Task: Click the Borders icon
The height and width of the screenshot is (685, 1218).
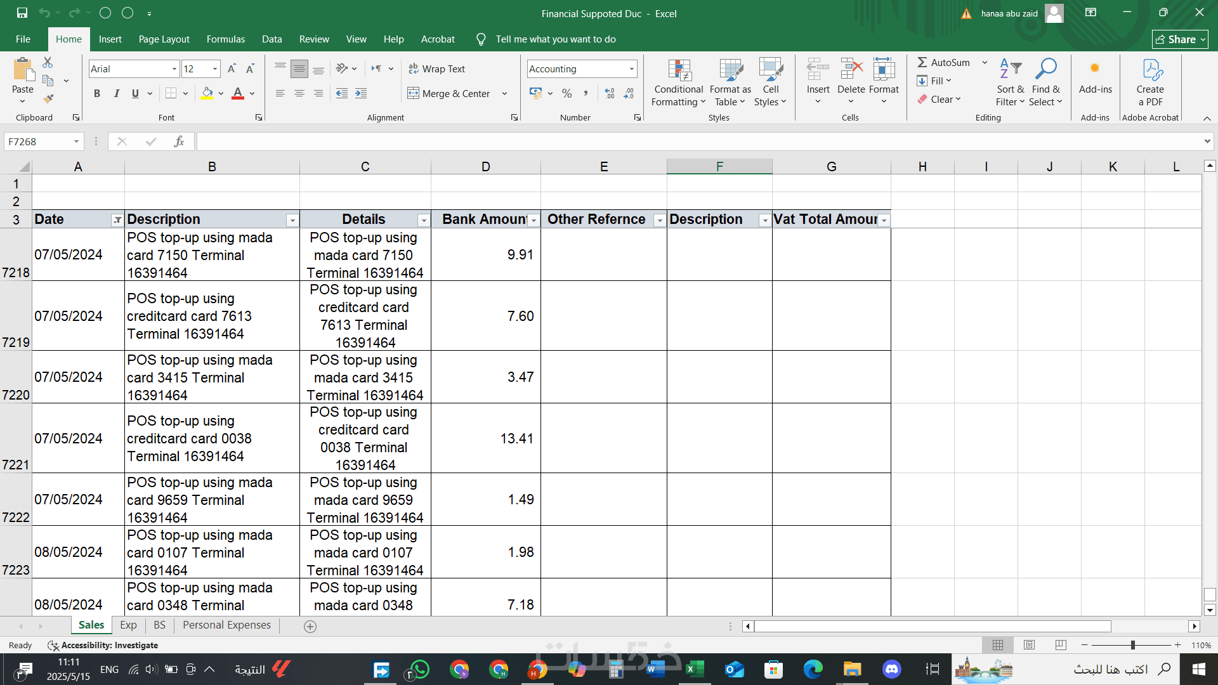Action: pyautogui.click(x=171, y=93)
